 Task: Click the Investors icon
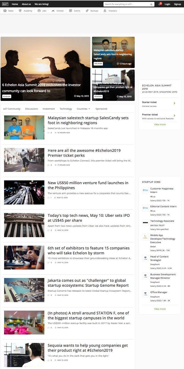point(105,11)
